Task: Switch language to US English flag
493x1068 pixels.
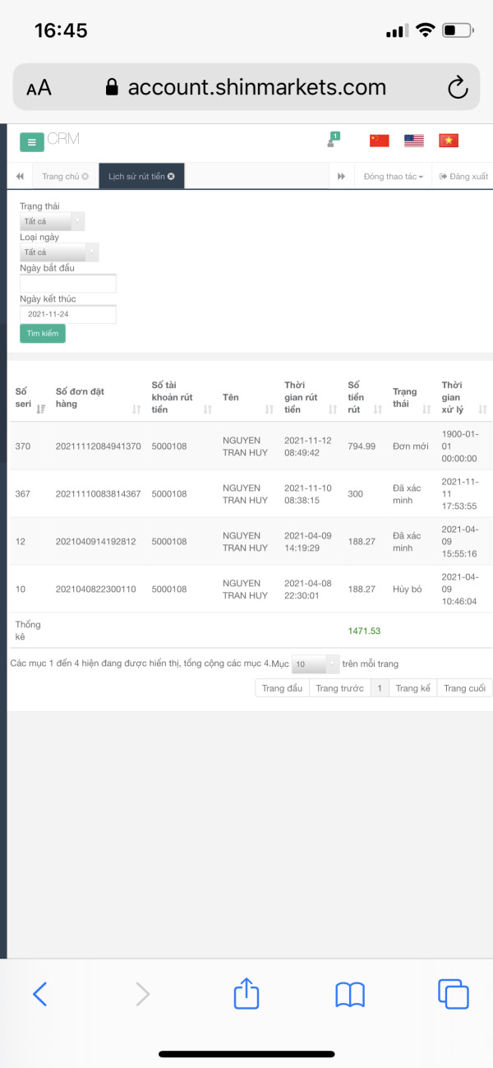Action: (413, 141)
